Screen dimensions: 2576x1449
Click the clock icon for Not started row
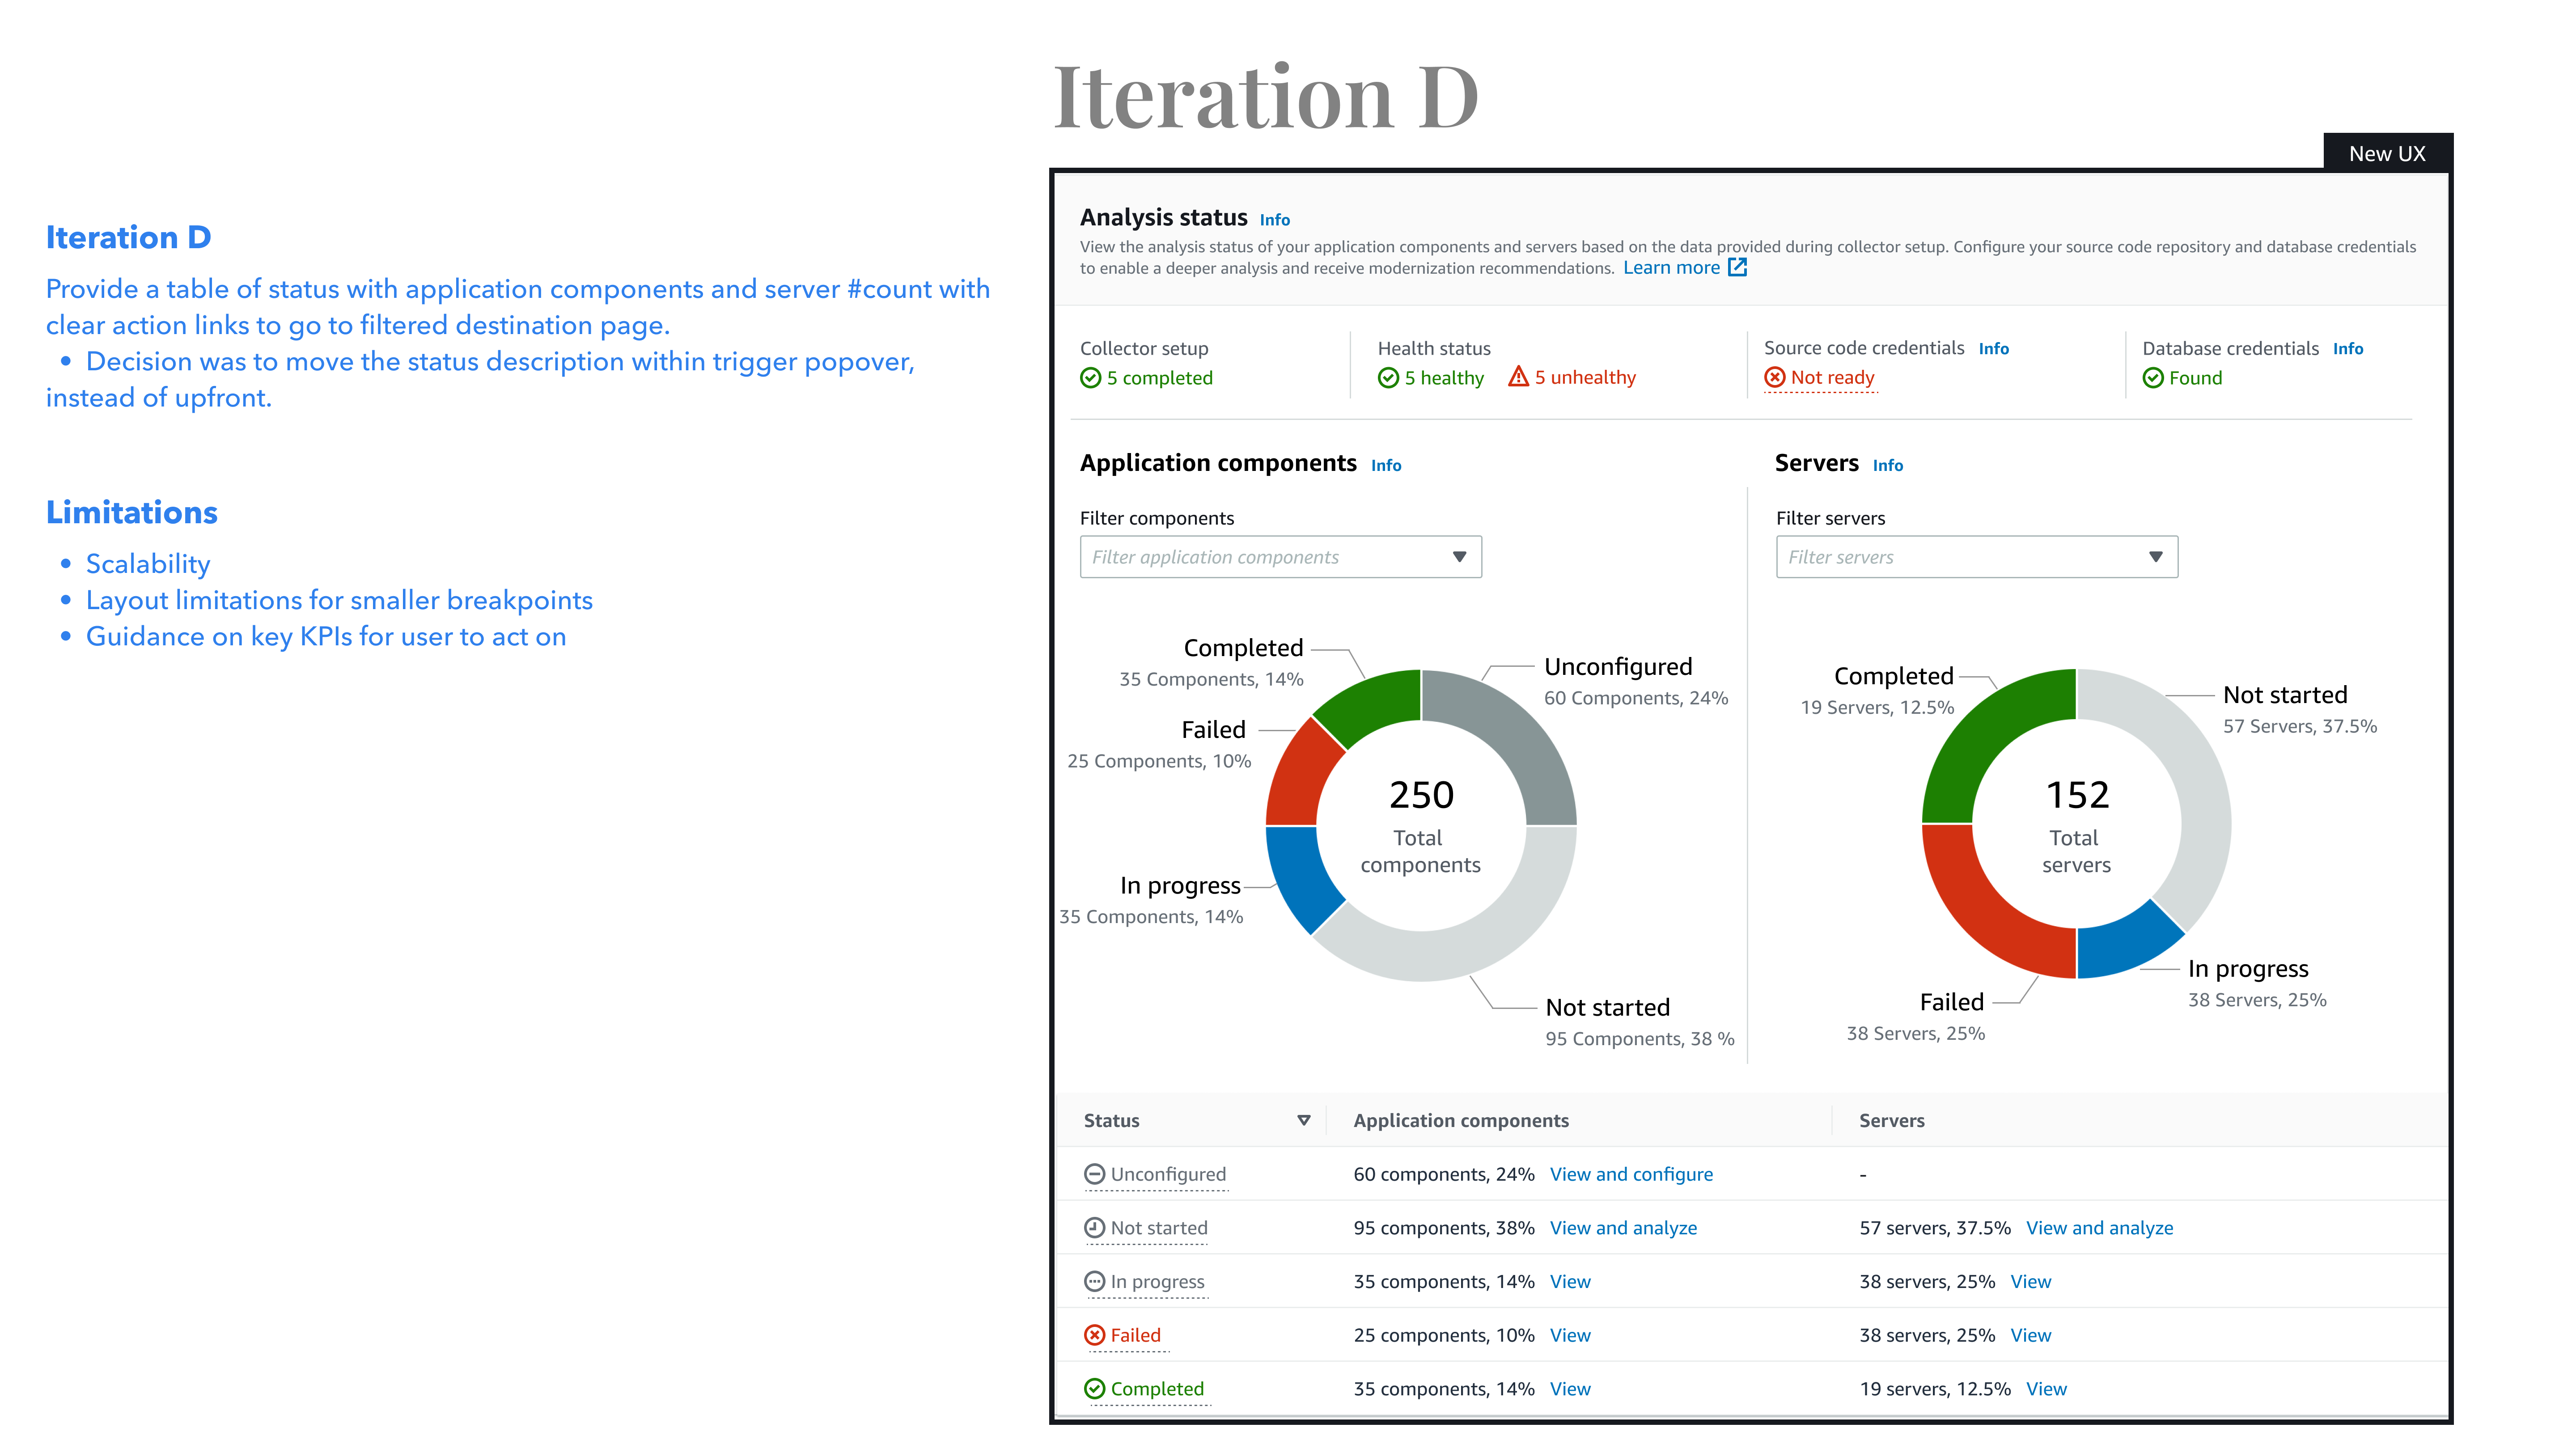coord(1094,1228)
